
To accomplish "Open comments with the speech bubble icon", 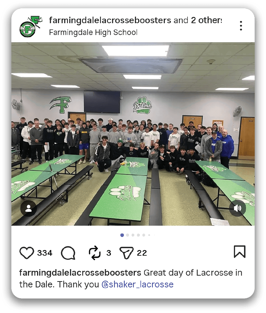I will [68, 253].
